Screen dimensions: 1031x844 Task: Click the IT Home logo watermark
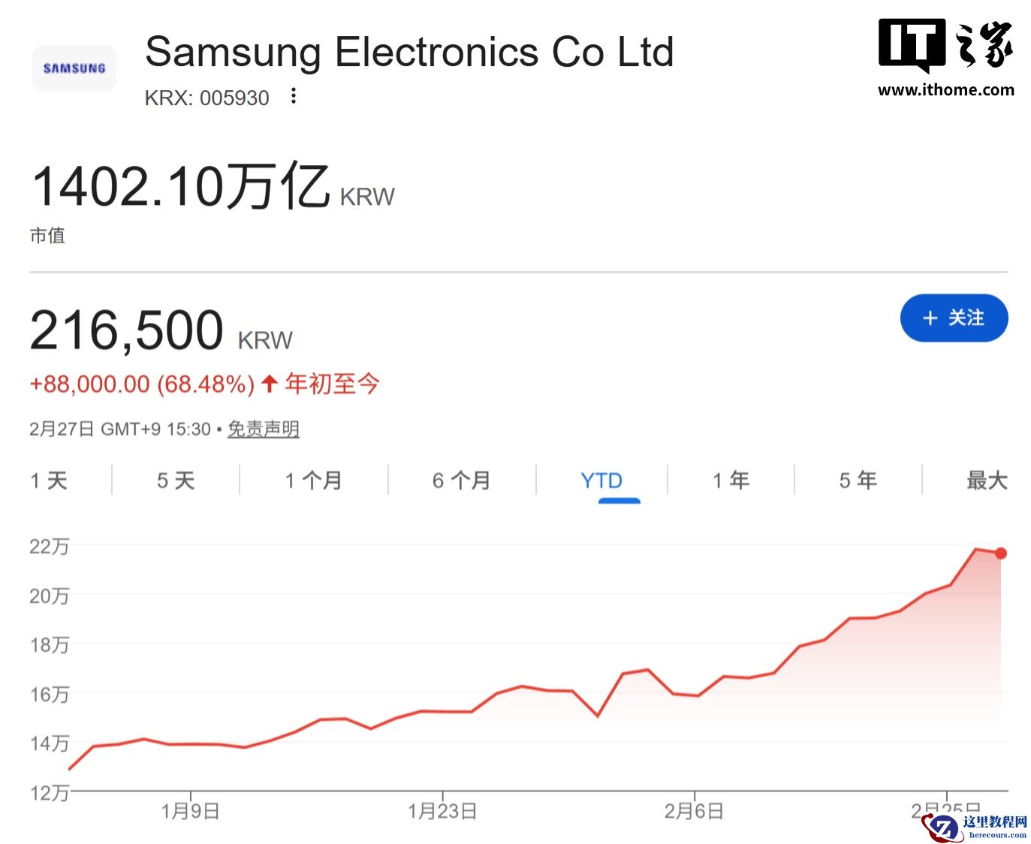[x=945, y=45]
